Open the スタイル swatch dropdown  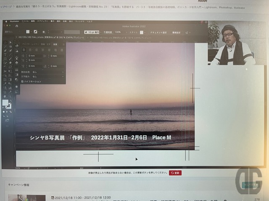coord(145,33)
